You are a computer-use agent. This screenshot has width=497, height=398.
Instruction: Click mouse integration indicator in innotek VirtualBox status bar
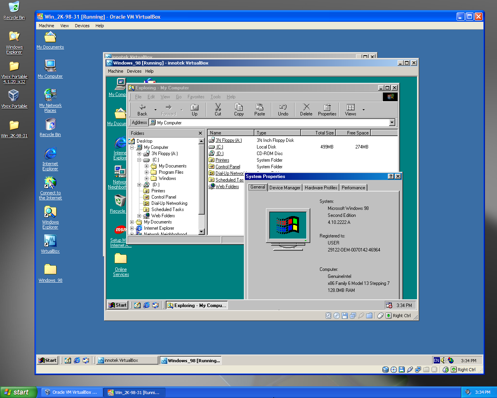[381, 316]
